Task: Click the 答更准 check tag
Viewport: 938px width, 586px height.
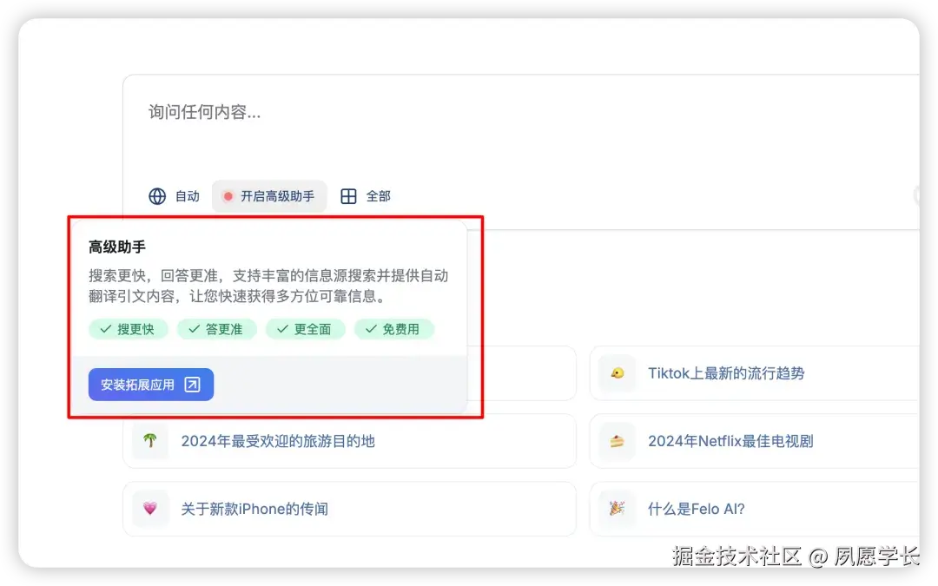Action: pos(216,329)
